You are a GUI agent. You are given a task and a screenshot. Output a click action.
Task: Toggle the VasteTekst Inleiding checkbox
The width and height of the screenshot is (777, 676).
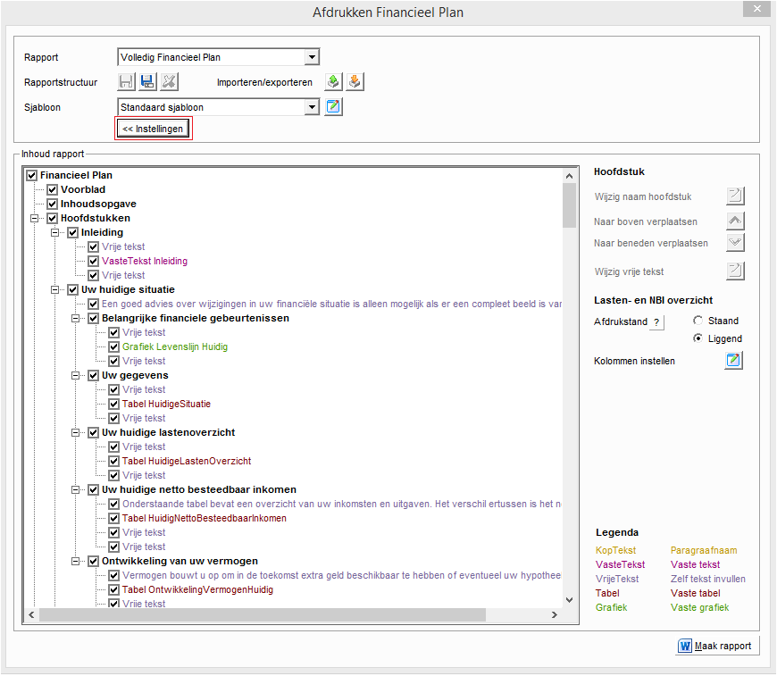(x=94, y=261)
